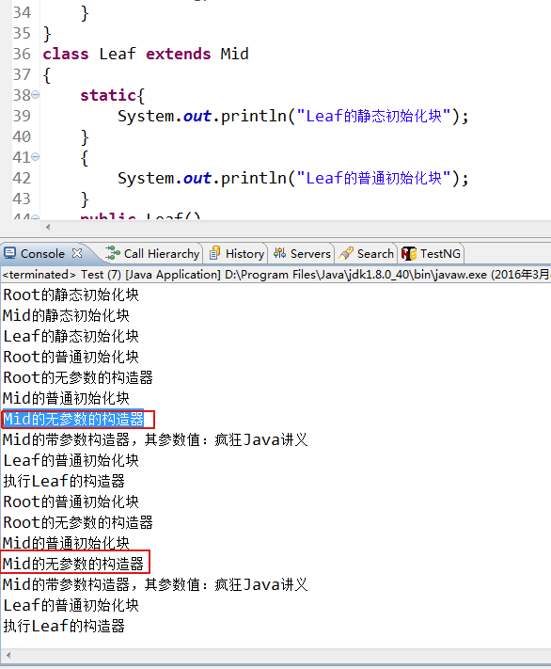Close the Console view tab
The height and width of the screenshot is (669, 551).
77,253
